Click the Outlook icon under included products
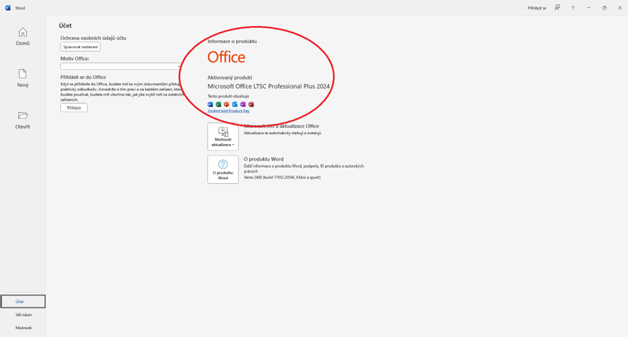Viewport: 628px width, 337px height. (235, 104)
